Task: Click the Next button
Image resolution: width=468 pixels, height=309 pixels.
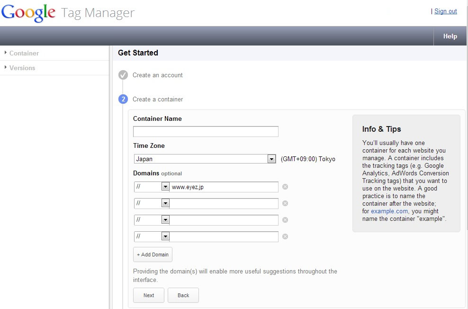Action: tap(149, 295)
